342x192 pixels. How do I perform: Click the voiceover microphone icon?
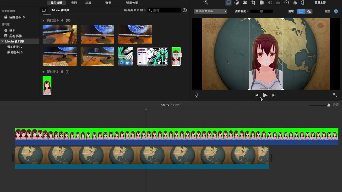(197, 95)
